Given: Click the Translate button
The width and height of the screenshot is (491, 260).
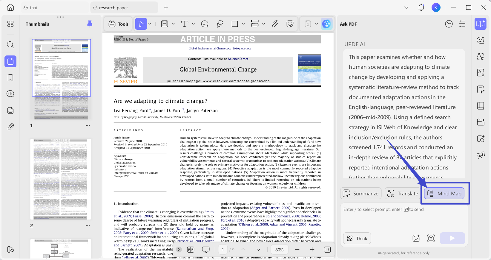Looking at the screenshot, I should point(403,193).
